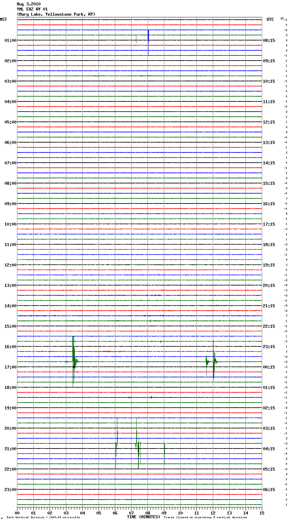Click the '03:15' UTC time label
The image size is (289, 522).
269,428
